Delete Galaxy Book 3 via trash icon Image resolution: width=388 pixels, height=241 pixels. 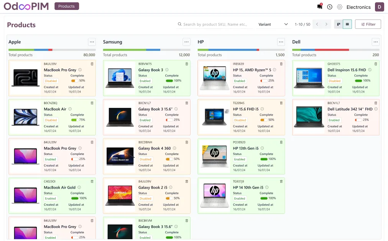187,64
